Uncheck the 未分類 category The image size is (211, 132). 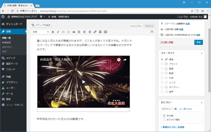[164, 115]
